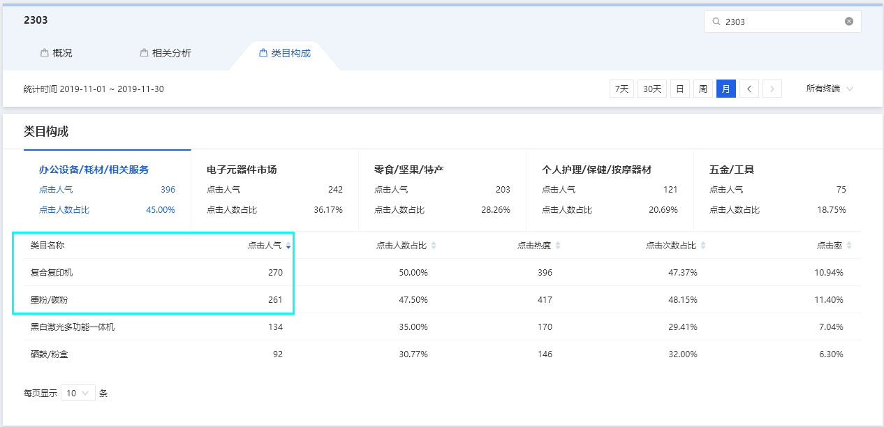
Task: Select the 7天 time range button
Action: tap(621, 89)
